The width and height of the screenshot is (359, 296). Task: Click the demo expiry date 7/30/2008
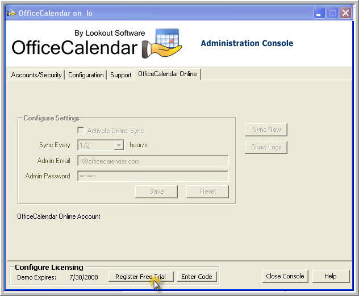point(84,277)
